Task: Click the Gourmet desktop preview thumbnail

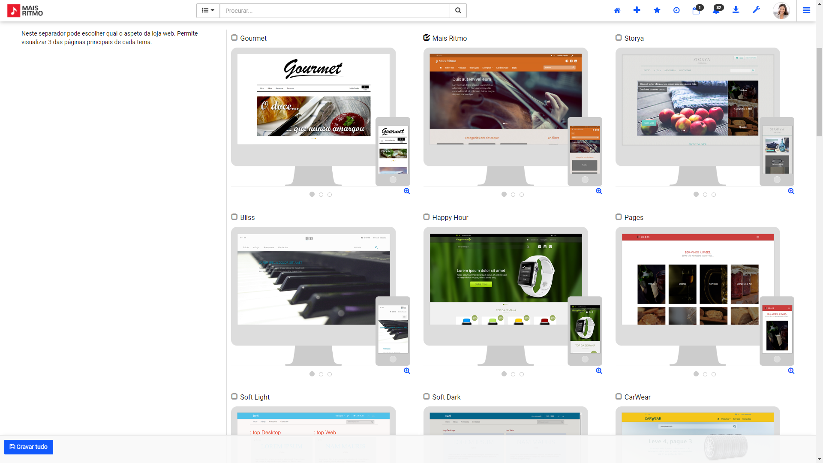Action: point(313,99)
